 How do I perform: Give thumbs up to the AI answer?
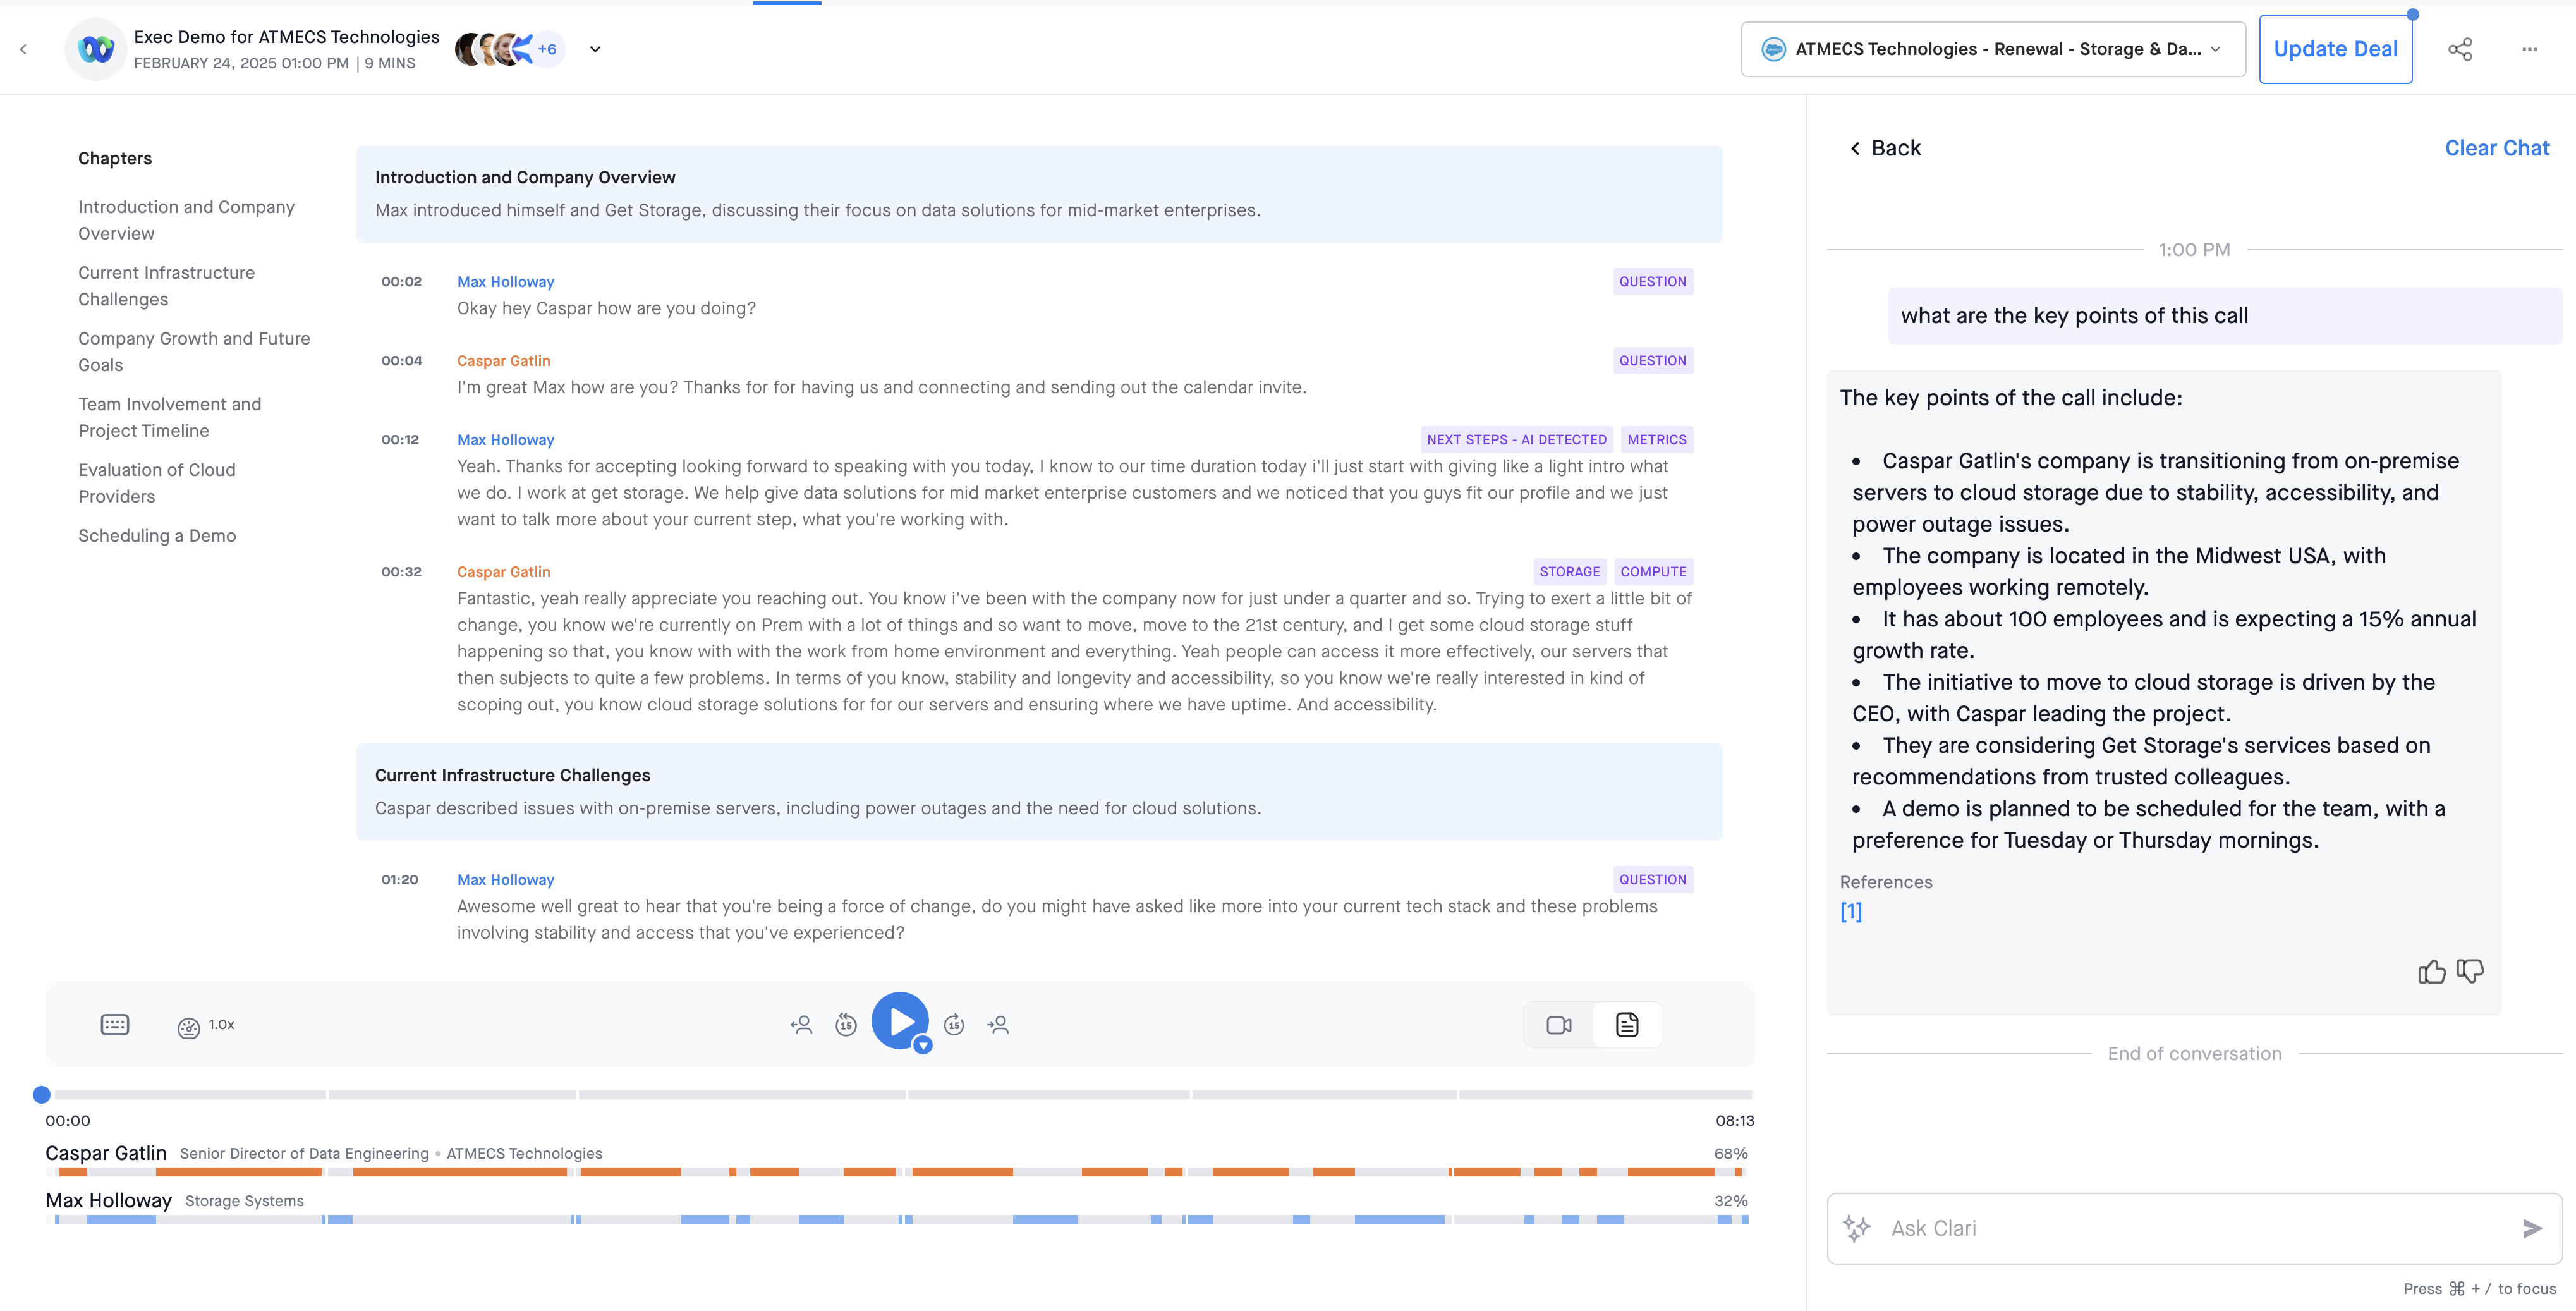click(x=2431, y=971)
